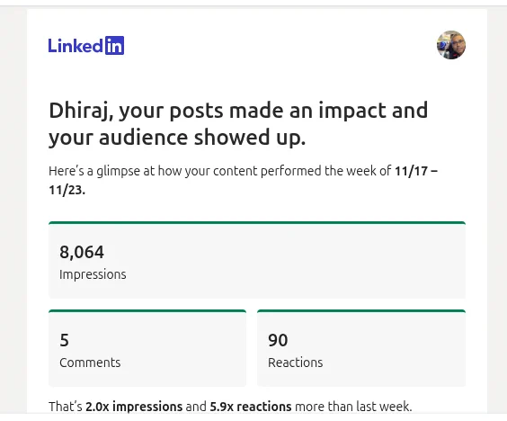
Task: Click the LinkedIn logo
Action: [86, 45]
